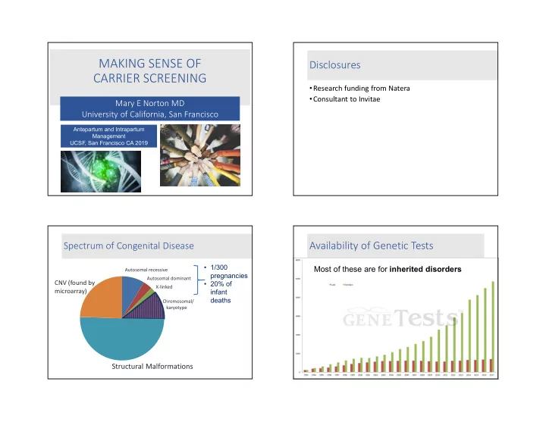Click the Antepartum and Intrapartum Management box
The width and height of the screenshot is (546, 422).
(x=108, y=136)
